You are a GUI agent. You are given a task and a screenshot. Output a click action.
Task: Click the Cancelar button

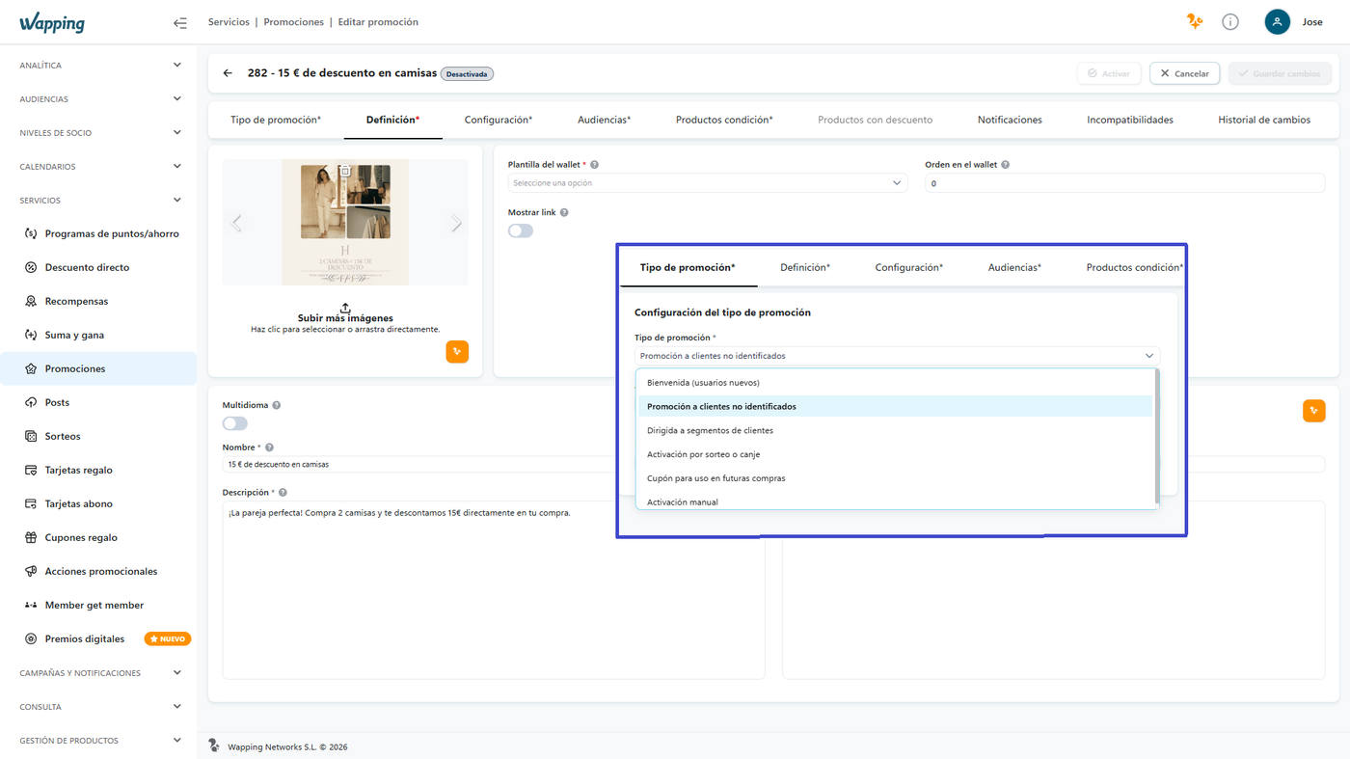coord(1185,73)
